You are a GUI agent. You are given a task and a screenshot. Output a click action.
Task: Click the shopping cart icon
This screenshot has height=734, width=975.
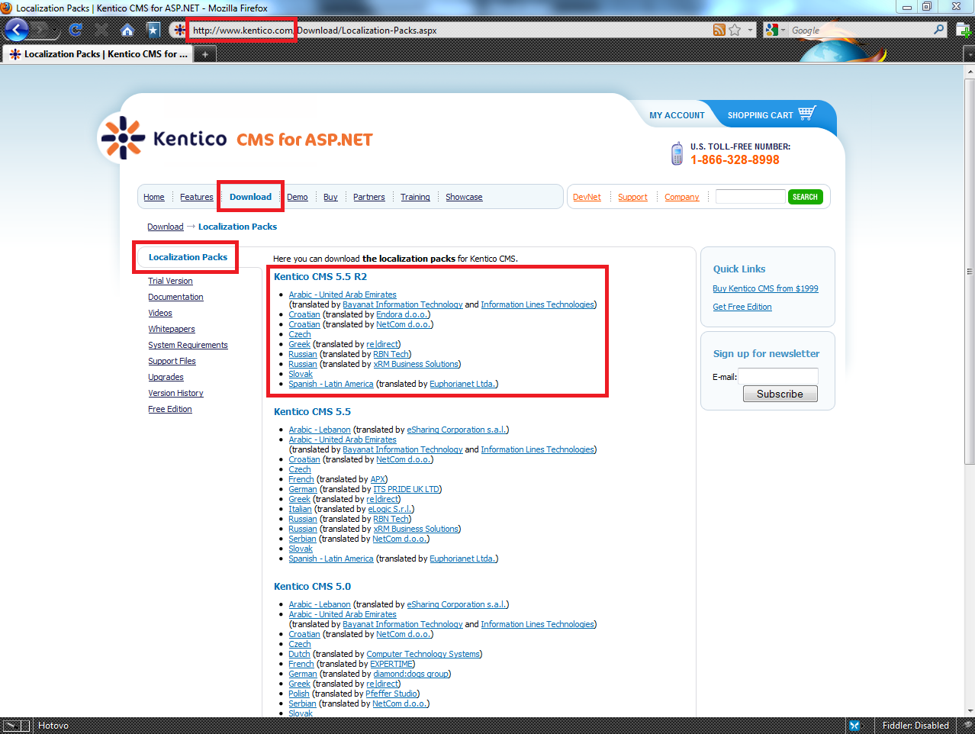click(807, 113)
